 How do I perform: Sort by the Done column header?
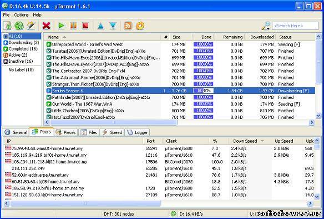[203, 37]
